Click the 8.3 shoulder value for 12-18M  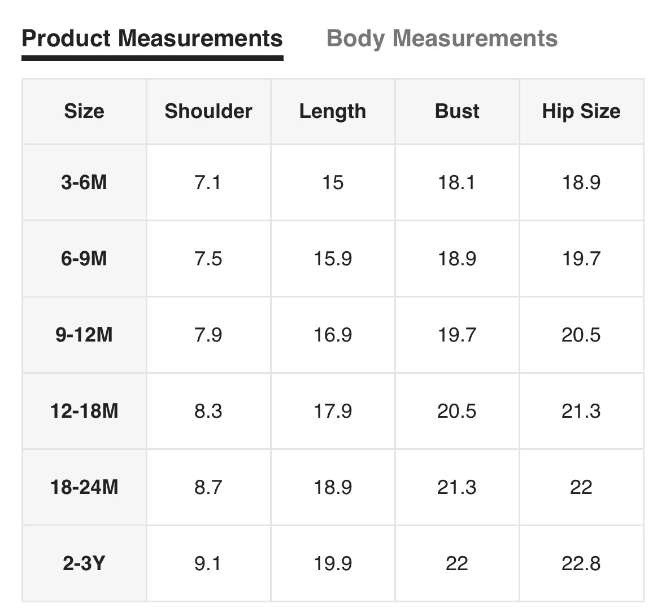(x=208, y=411)
